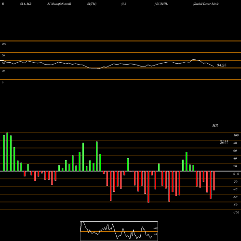Click the 'Rushil Decor Limit' company name
This screenshot has width=241, height=241.
point(206,4)
